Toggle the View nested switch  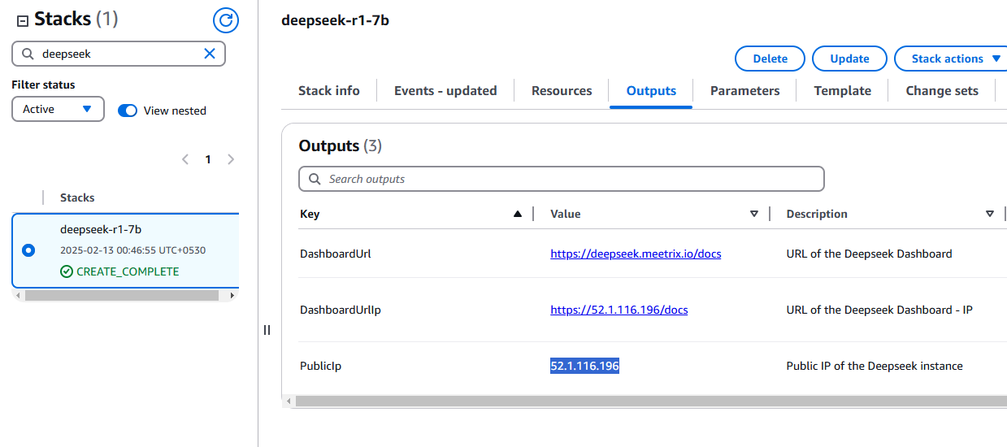point(128,111)
